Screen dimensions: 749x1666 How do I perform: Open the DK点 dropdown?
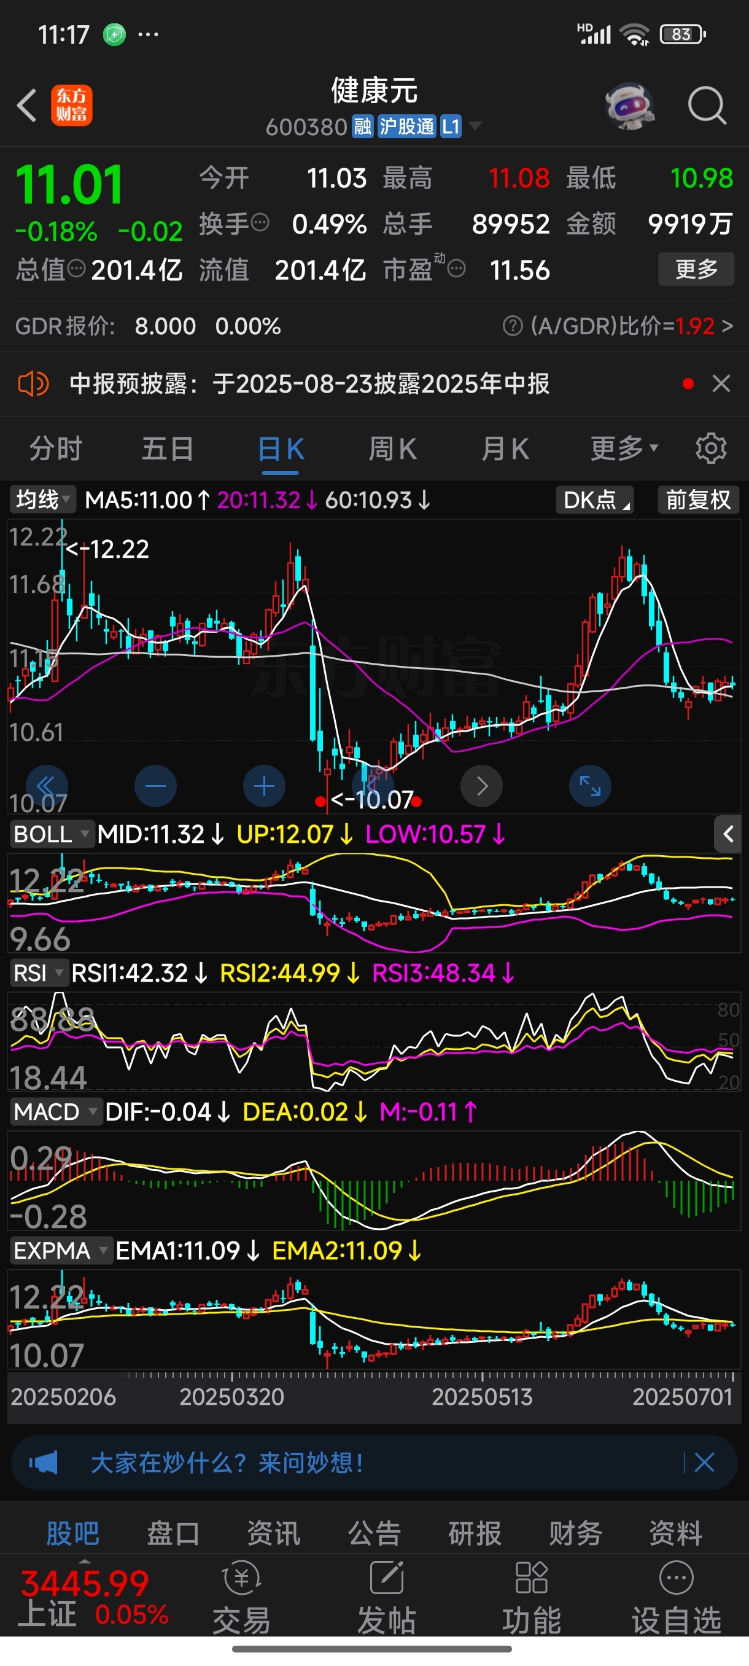click(594, 500)
